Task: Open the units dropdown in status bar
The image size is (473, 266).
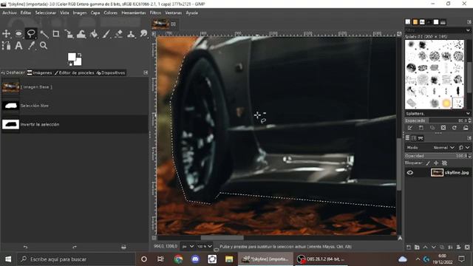Action: pyautogui.click(x=187, y=246)
